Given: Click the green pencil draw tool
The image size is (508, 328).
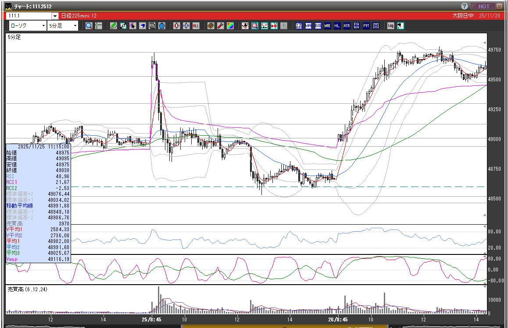Looking at the screenshot, I should coord(113,26).
